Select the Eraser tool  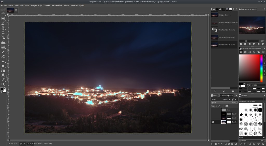pyautogui.click(x=3, y=56)
